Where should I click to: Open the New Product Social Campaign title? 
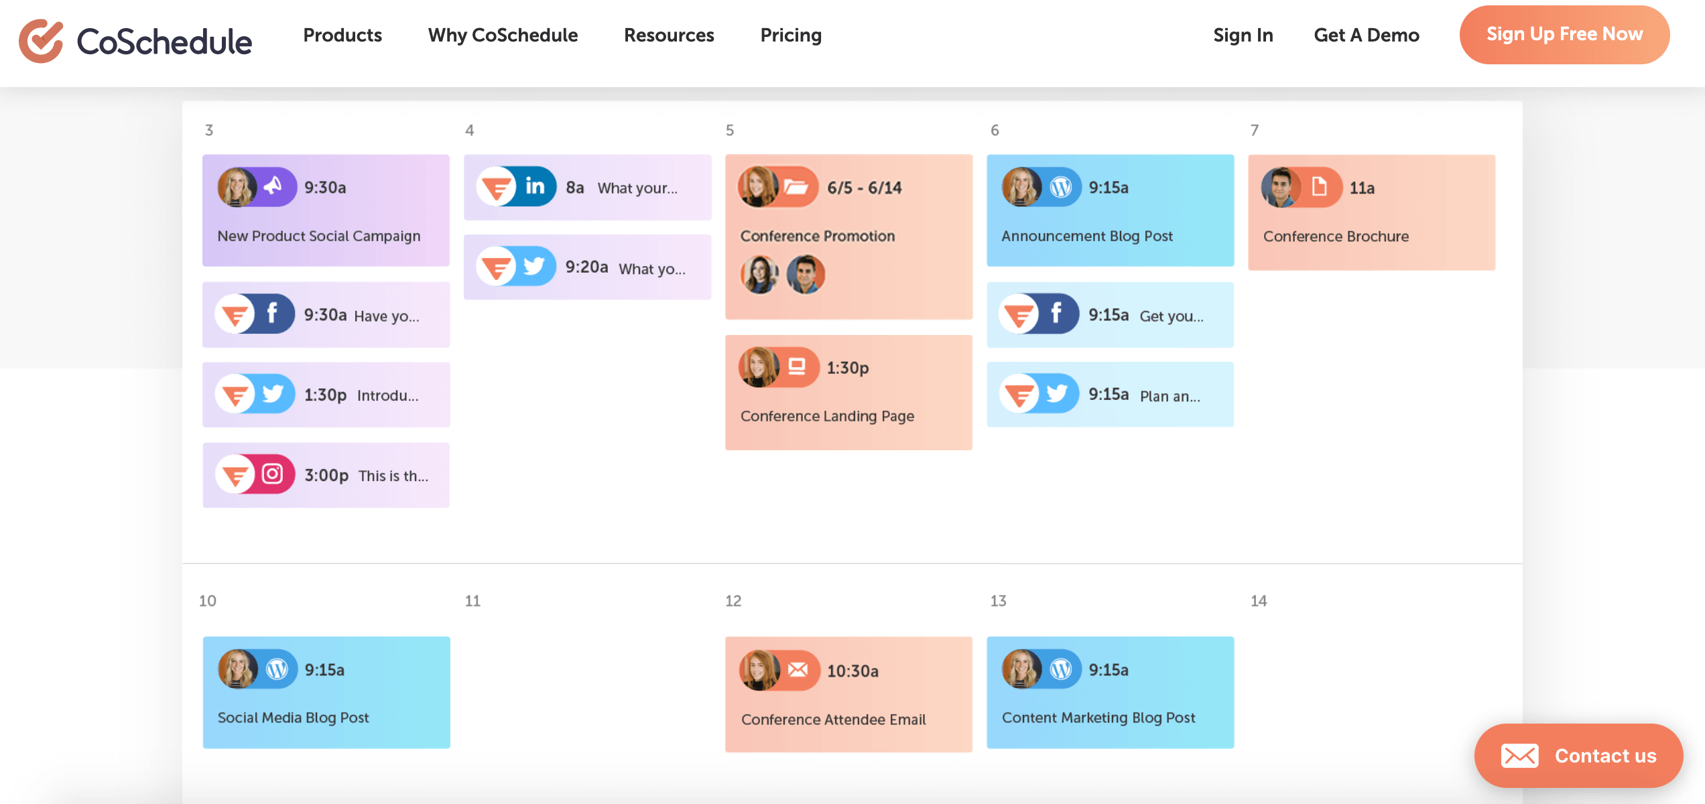[319, 237]
